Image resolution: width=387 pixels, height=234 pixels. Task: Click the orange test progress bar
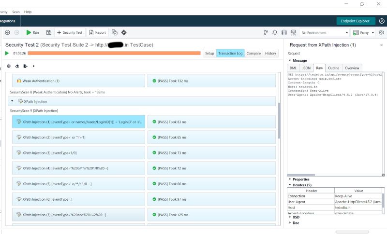(114, 53)
